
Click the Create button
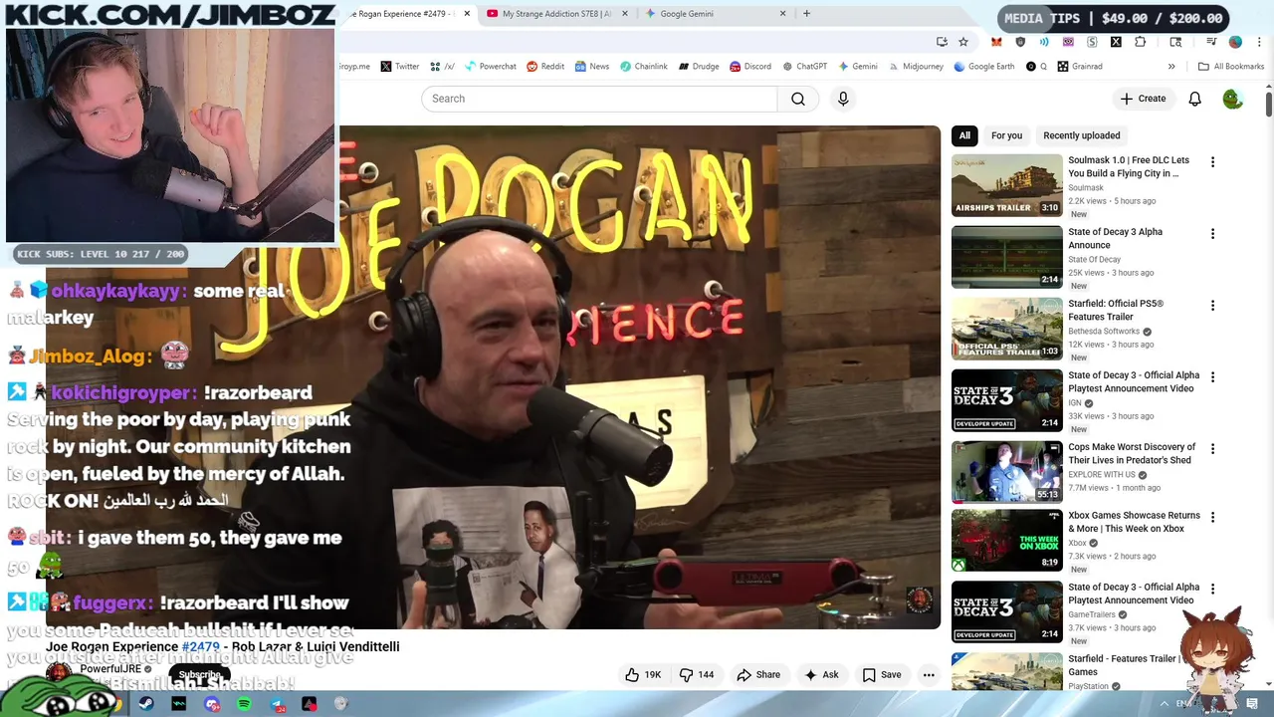click(x=1143, y=99)
